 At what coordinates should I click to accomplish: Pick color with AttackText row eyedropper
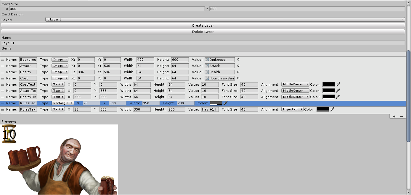(338, 91)
